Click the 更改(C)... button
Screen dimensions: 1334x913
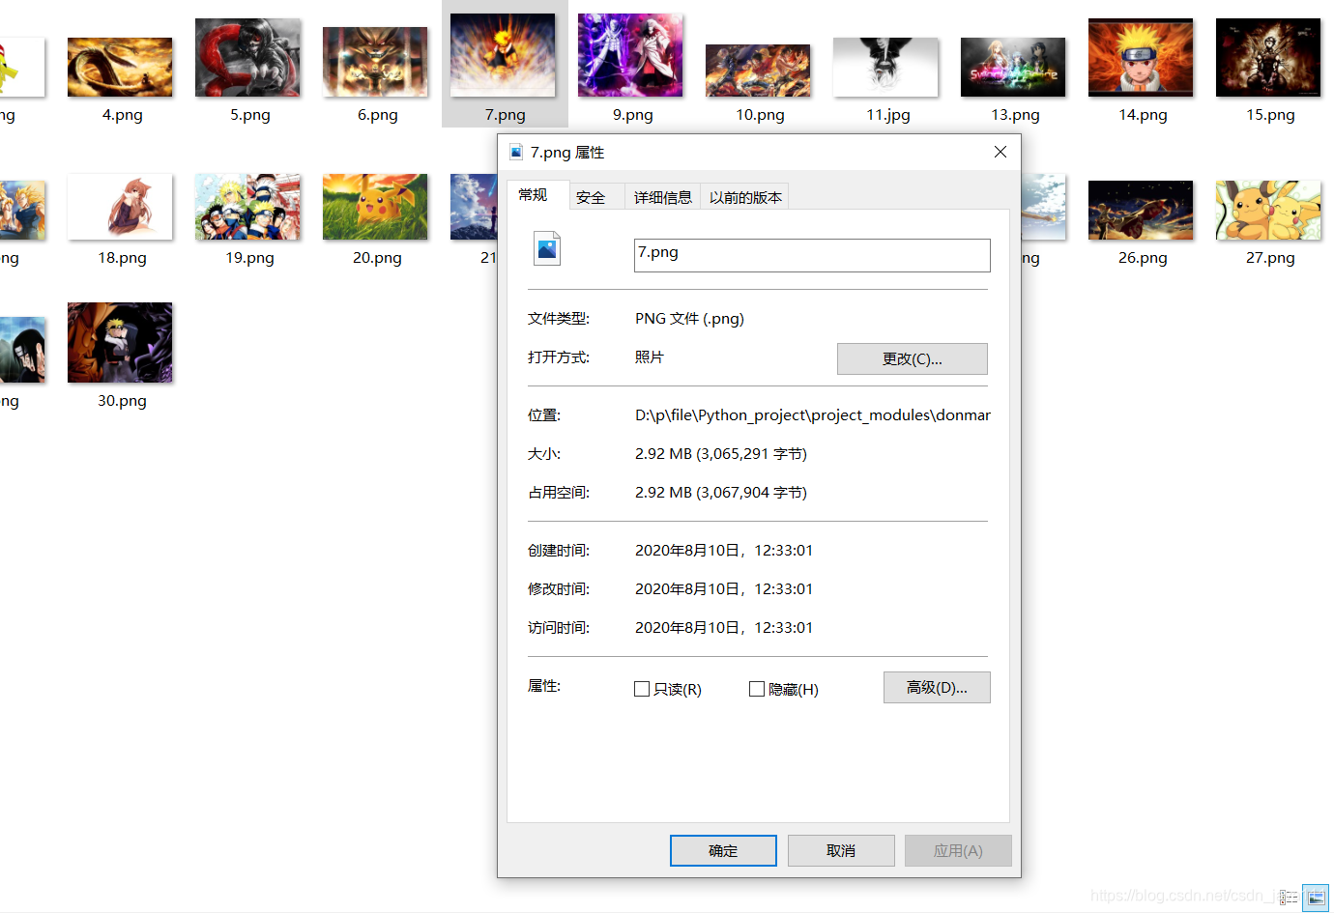[913, 358]
